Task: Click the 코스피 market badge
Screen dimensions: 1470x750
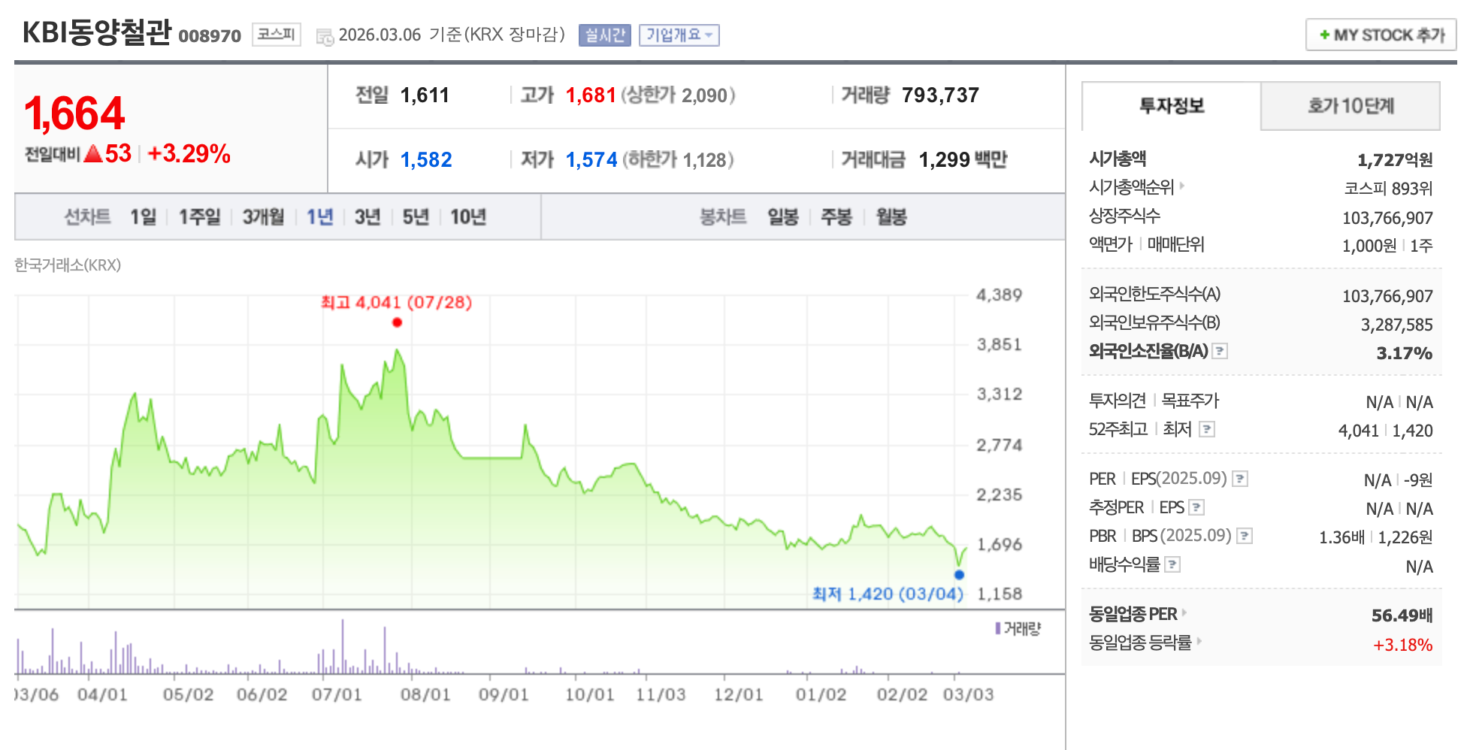Action: [x=277, y=35]
